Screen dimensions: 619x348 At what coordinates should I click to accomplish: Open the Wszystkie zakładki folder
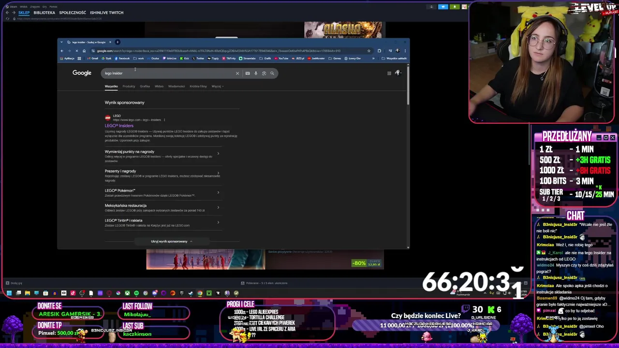(x=394, y=58)
